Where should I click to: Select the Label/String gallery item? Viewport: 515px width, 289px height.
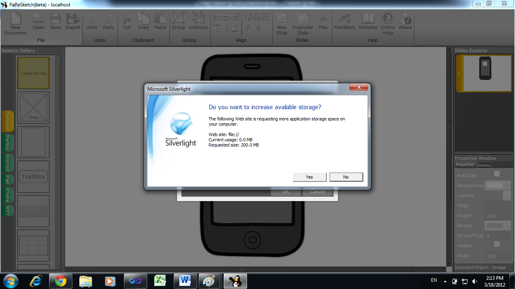(33, 73)
